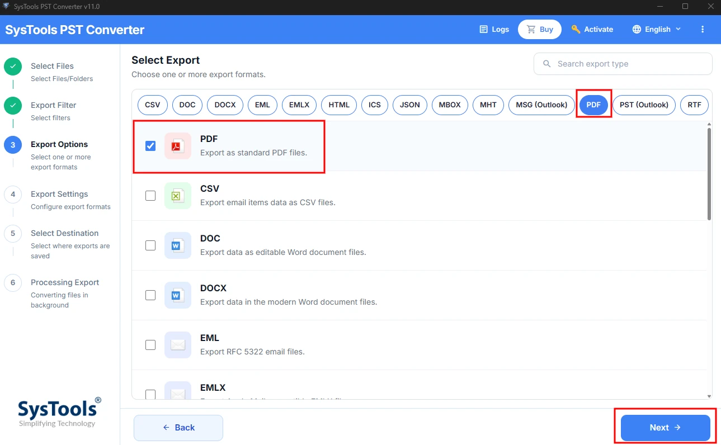The height and width of the screenshot is (445, 721).
Task: Choose the EMLX format chip
Action: click(x=299, y=105)
